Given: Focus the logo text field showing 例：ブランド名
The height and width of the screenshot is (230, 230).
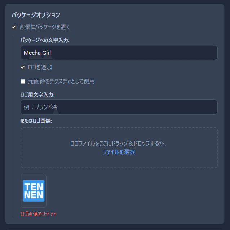Looking at the screenshot, I should [119, 107].
